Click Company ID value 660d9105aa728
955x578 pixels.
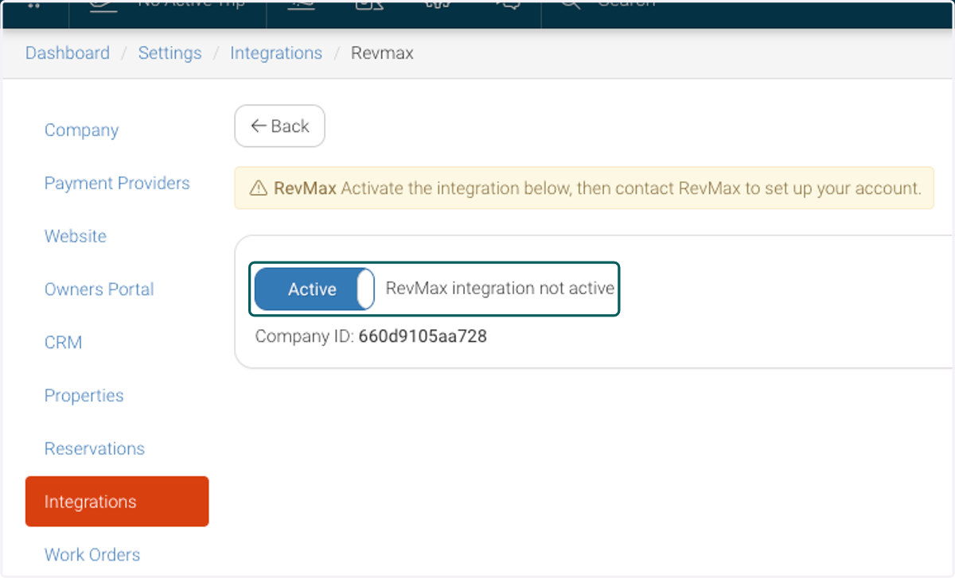click(x=423, y=336)
